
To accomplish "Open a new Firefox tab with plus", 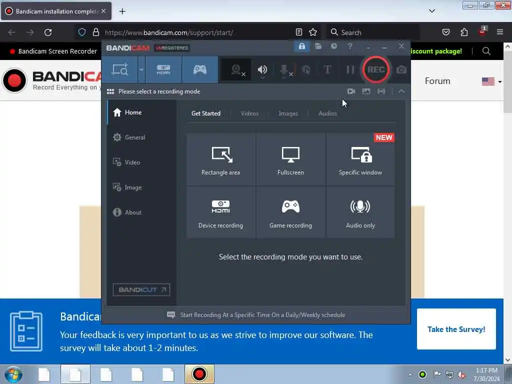I will click(122, 11).
